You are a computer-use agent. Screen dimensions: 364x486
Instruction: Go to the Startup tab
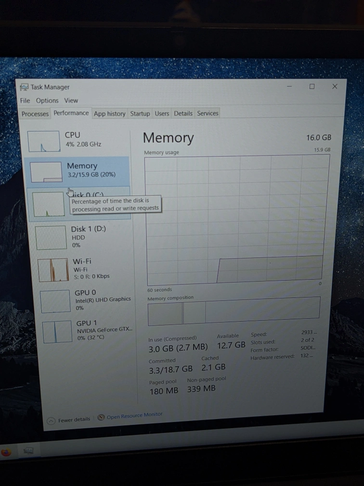pyautogui.click(x=140, y=114)
